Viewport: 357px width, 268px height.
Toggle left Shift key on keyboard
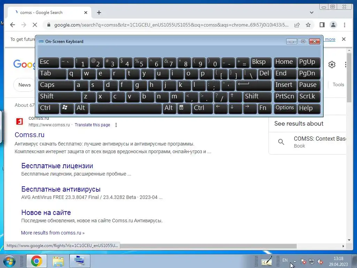pyautogui.click(x=60, y=97)
